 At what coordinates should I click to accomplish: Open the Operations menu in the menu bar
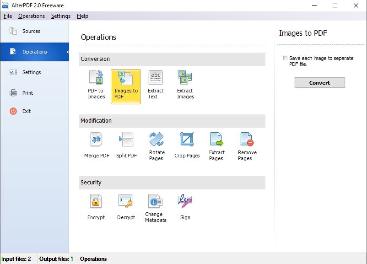coord(32,16)
